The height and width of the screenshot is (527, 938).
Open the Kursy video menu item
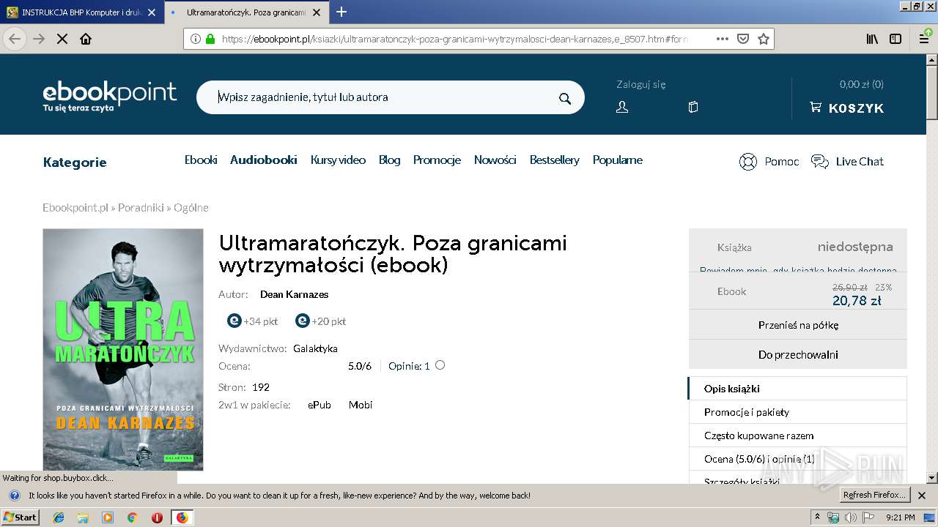pos(338,160)
